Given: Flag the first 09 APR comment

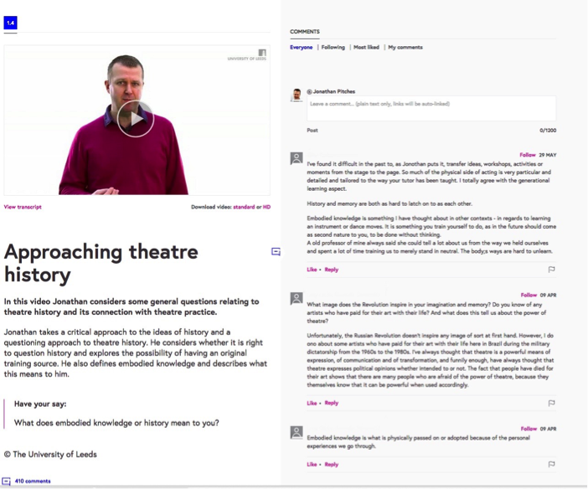Looking at the screenshot, I should click(551, 403).
